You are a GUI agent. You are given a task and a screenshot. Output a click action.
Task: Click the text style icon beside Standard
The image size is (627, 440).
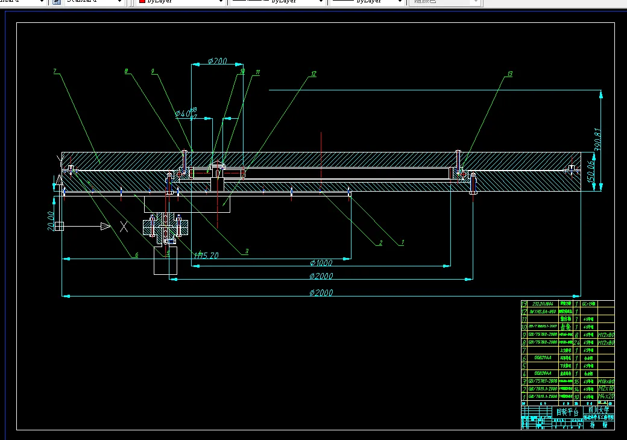(57, 2)
